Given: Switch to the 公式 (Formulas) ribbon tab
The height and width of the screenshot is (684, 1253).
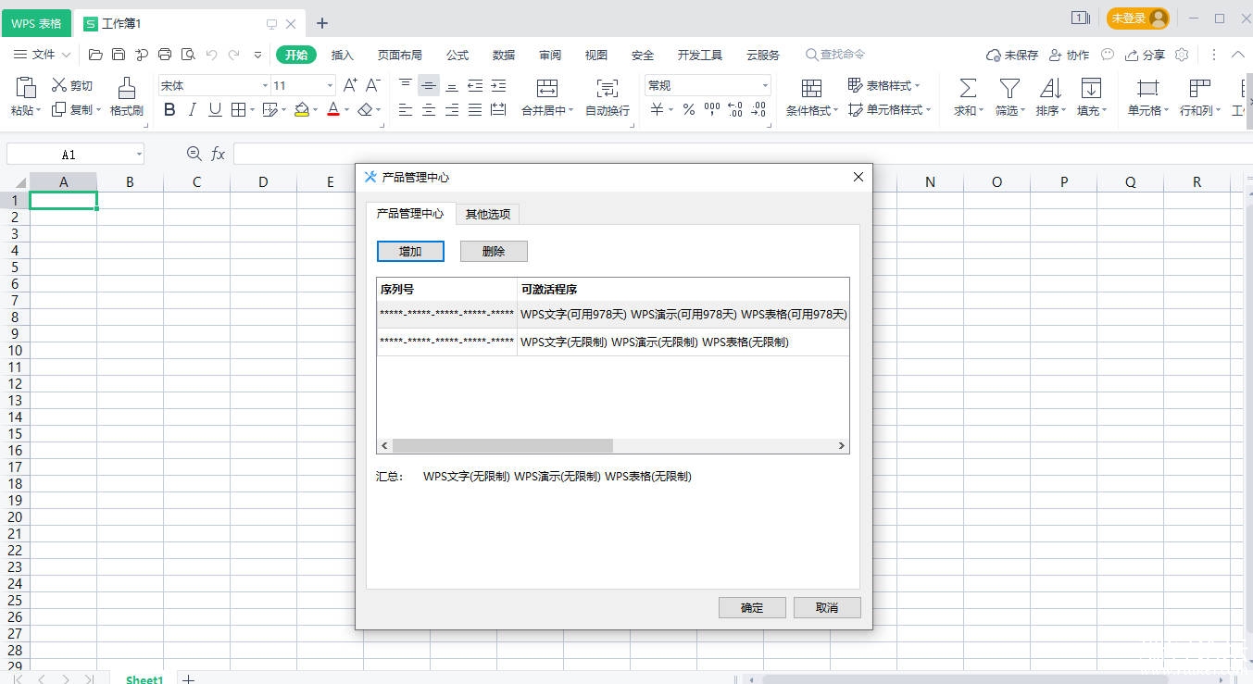Looking at the screenshot, I should tap(457, 55).
